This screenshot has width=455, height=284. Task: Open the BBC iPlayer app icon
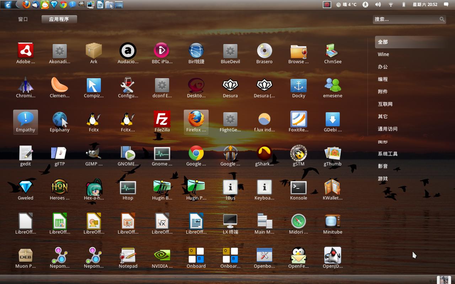coord(162,51)
